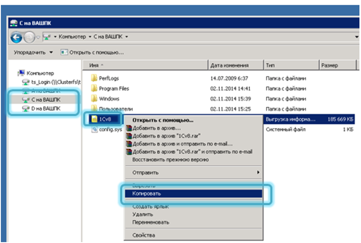Click the config.sys file icon
Image resolution: width=361 pixels, height=243 pixels.
tap(94, 129)
